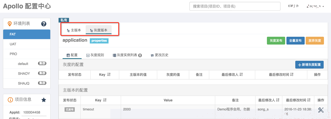The height and width of the screenshot is (119, 331).
Task: Switch to the 灰度版本 branch tab
Action: (x=99, y=30)
